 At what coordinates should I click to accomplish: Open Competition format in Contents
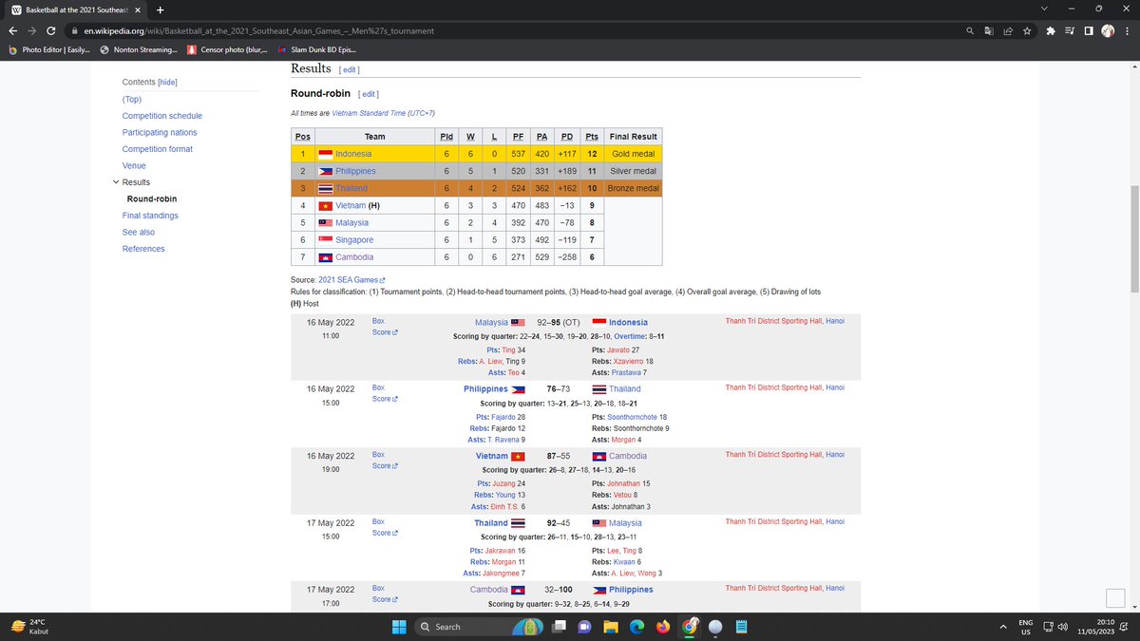coord(157,149)
